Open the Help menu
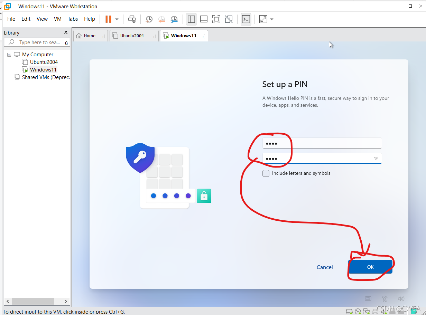The width and height of the screenshot is (426, 315). [90, 19]
